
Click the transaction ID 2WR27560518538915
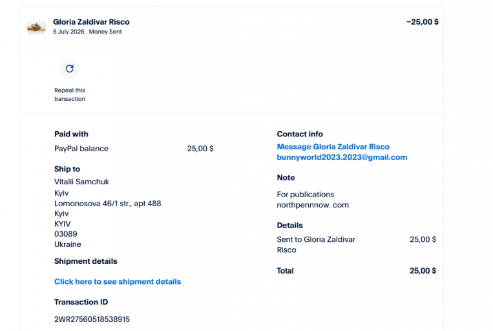coord(92,319)
